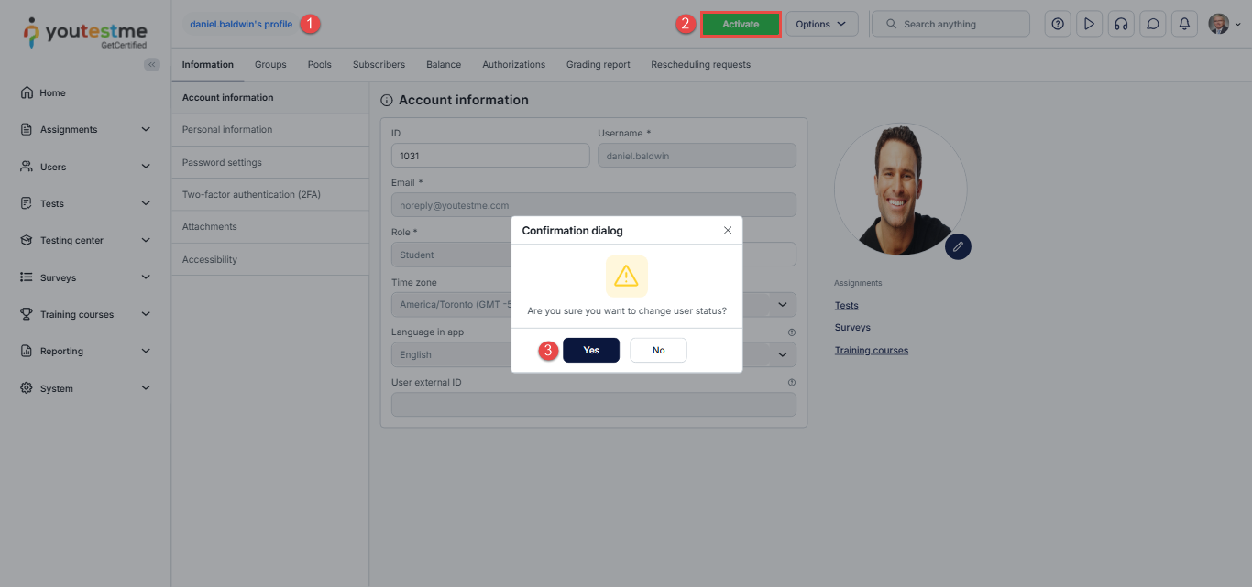This screenshot has height=587, width=1252.
Task: Switch to the Grading report tab
Action: pyautogui.click(x=598, y=65)
